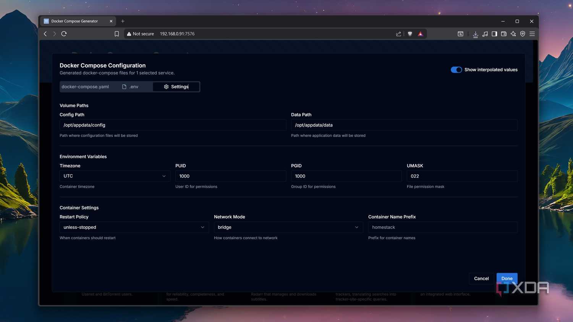
Task: Open Brave Rewards triangle icon
Action: coord(420,34)
